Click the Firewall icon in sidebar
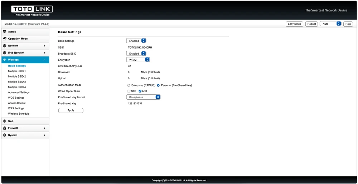The width and height of the screenshot is (358, 184). [5, 128]
